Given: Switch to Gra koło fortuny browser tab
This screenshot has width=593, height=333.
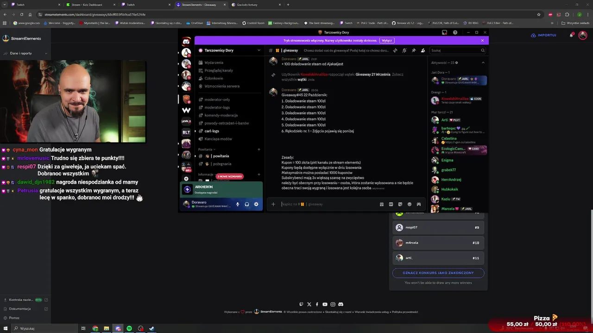Looking at the screenshot, I should click(256, 5).
